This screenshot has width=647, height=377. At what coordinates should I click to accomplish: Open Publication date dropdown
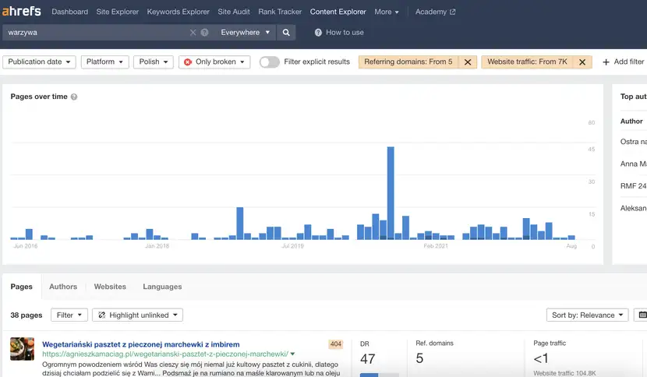[x=39, y=62]
